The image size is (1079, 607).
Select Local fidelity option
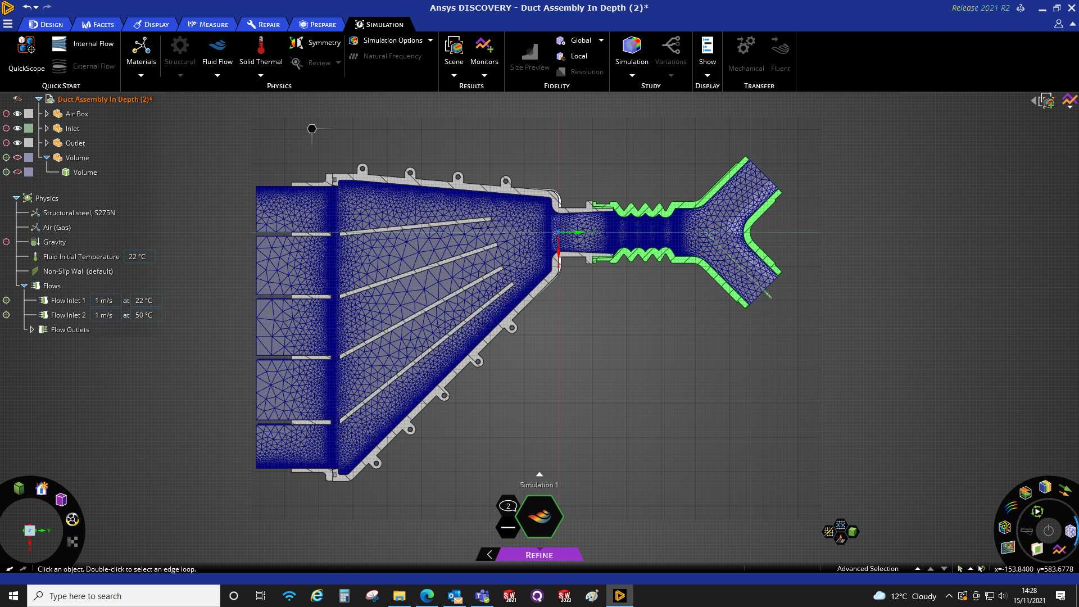click(x=572, y=56)
